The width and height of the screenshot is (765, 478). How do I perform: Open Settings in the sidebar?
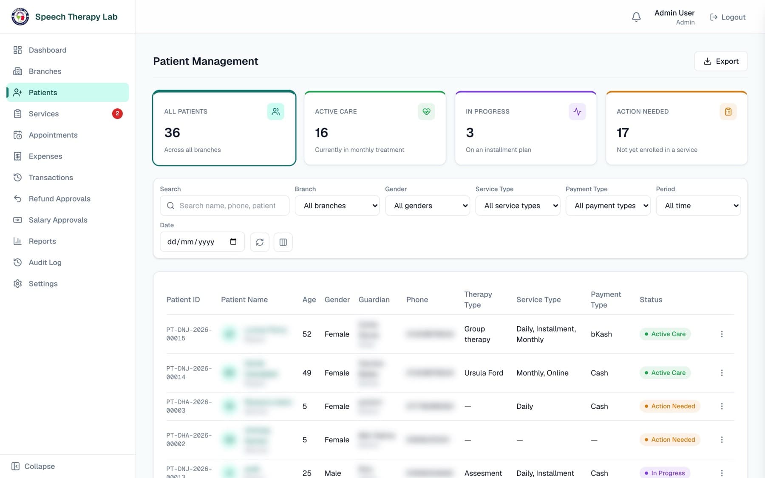coord(68,283)
